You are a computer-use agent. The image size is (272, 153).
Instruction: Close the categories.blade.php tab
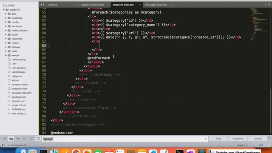140,5
